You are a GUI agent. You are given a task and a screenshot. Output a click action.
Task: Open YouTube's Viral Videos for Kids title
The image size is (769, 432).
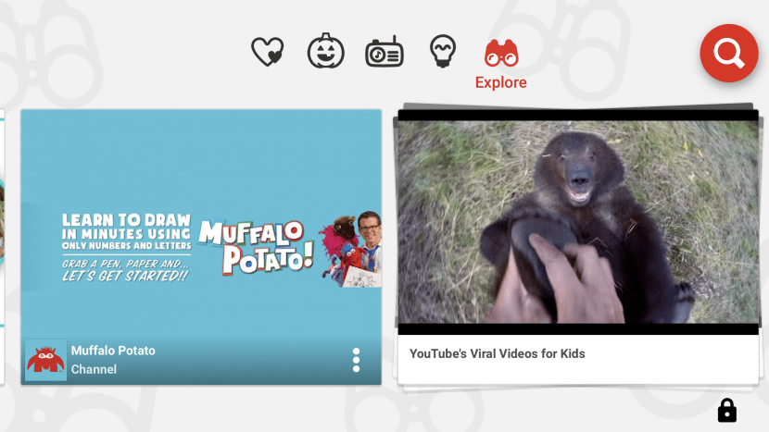coord(498,353)
